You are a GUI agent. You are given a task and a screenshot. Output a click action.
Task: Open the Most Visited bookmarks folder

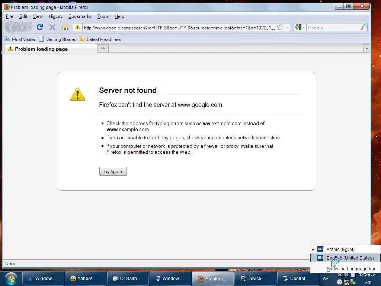[x=21, y=39]
